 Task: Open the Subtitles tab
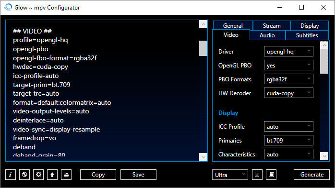(307, 35)
